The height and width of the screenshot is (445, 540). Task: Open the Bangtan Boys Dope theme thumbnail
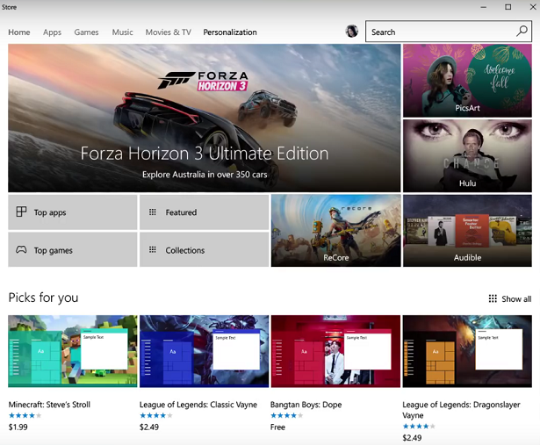pos(335,351)
